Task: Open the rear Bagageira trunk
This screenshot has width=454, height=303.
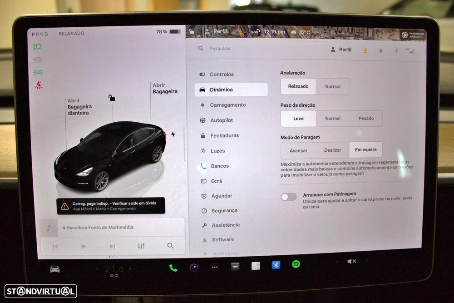Action: [x=165, y=88]
